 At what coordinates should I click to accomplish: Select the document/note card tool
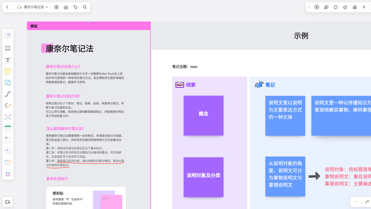coord(8,140)
